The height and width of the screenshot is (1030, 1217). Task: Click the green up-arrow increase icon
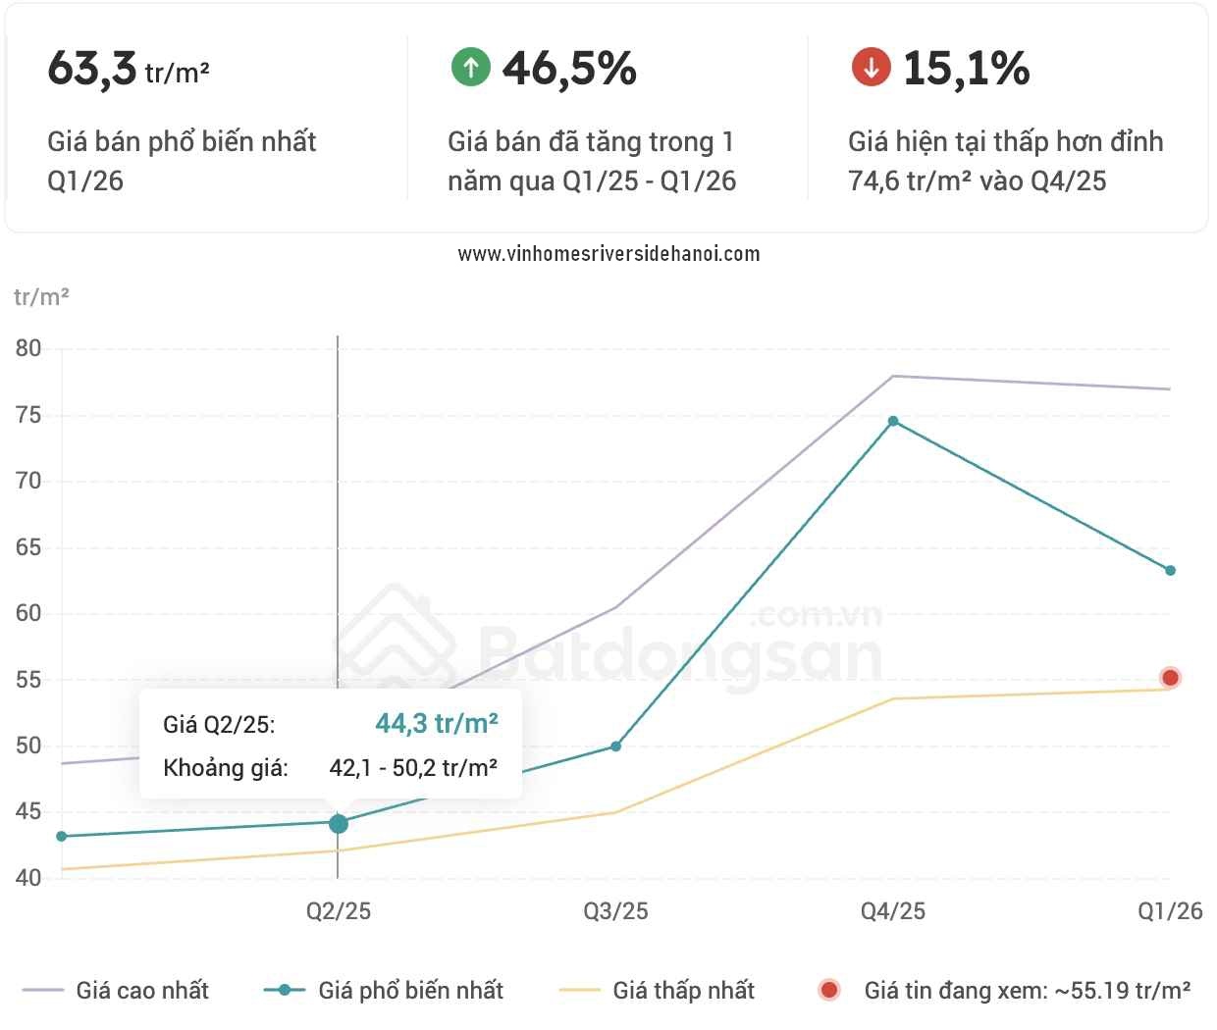pos(471,68)
